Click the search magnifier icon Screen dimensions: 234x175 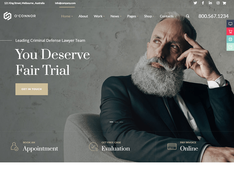pos(187,16)
